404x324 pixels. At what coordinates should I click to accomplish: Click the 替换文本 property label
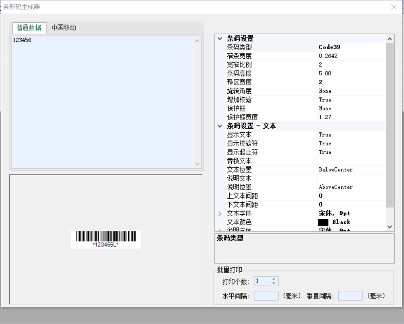pyautogui.click(x=239, y=161)
